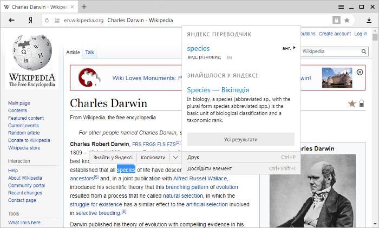Open a new tab with plus button

[84, 7]
